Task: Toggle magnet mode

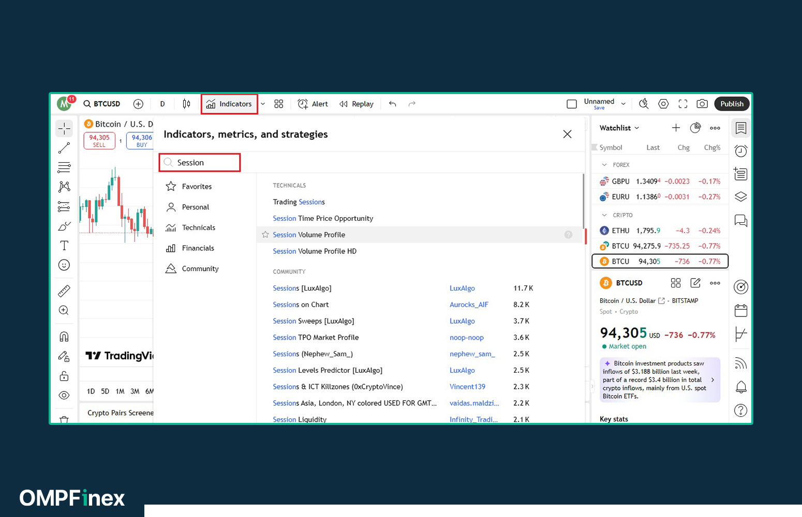Action: (64, 337)
